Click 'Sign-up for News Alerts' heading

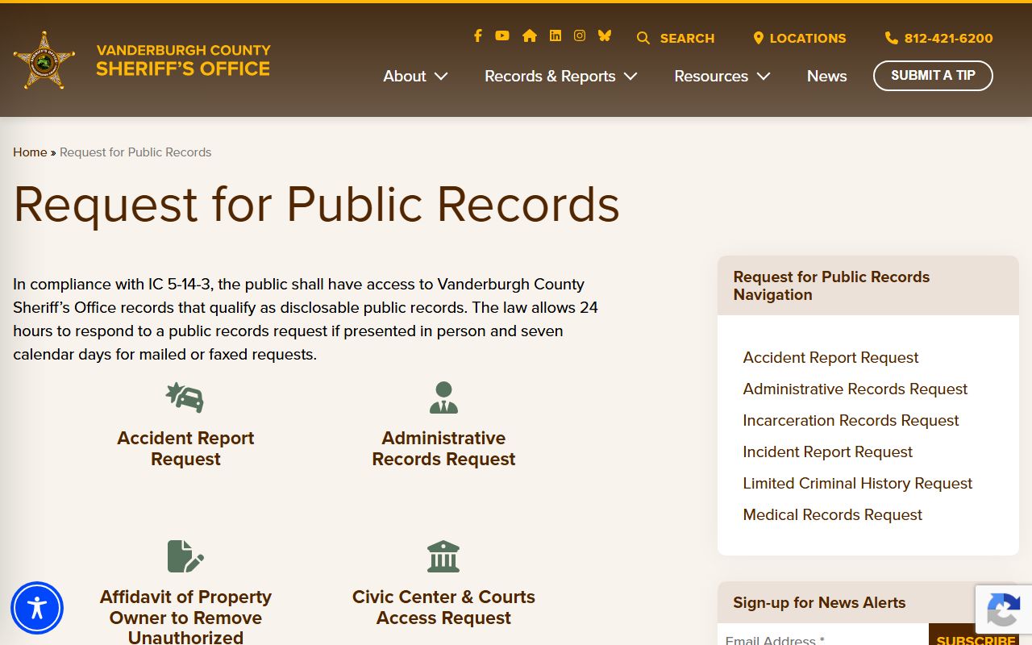819,602
